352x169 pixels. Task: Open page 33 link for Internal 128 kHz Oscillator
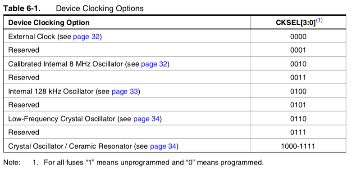coord(124,91)
